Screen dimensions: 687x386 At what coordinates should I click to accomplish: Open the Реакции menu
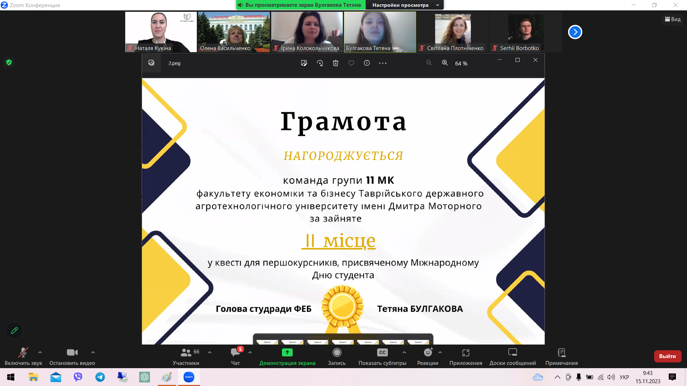tap(428, 356)
